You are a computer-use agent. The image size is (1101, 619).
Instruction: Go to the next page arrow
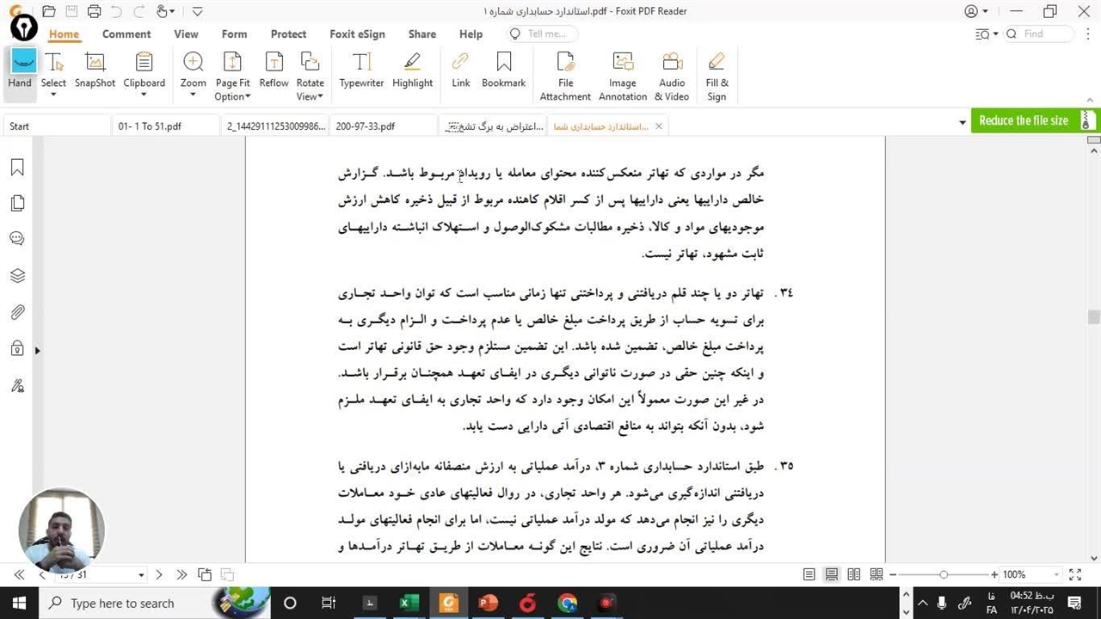click(159, 574)
